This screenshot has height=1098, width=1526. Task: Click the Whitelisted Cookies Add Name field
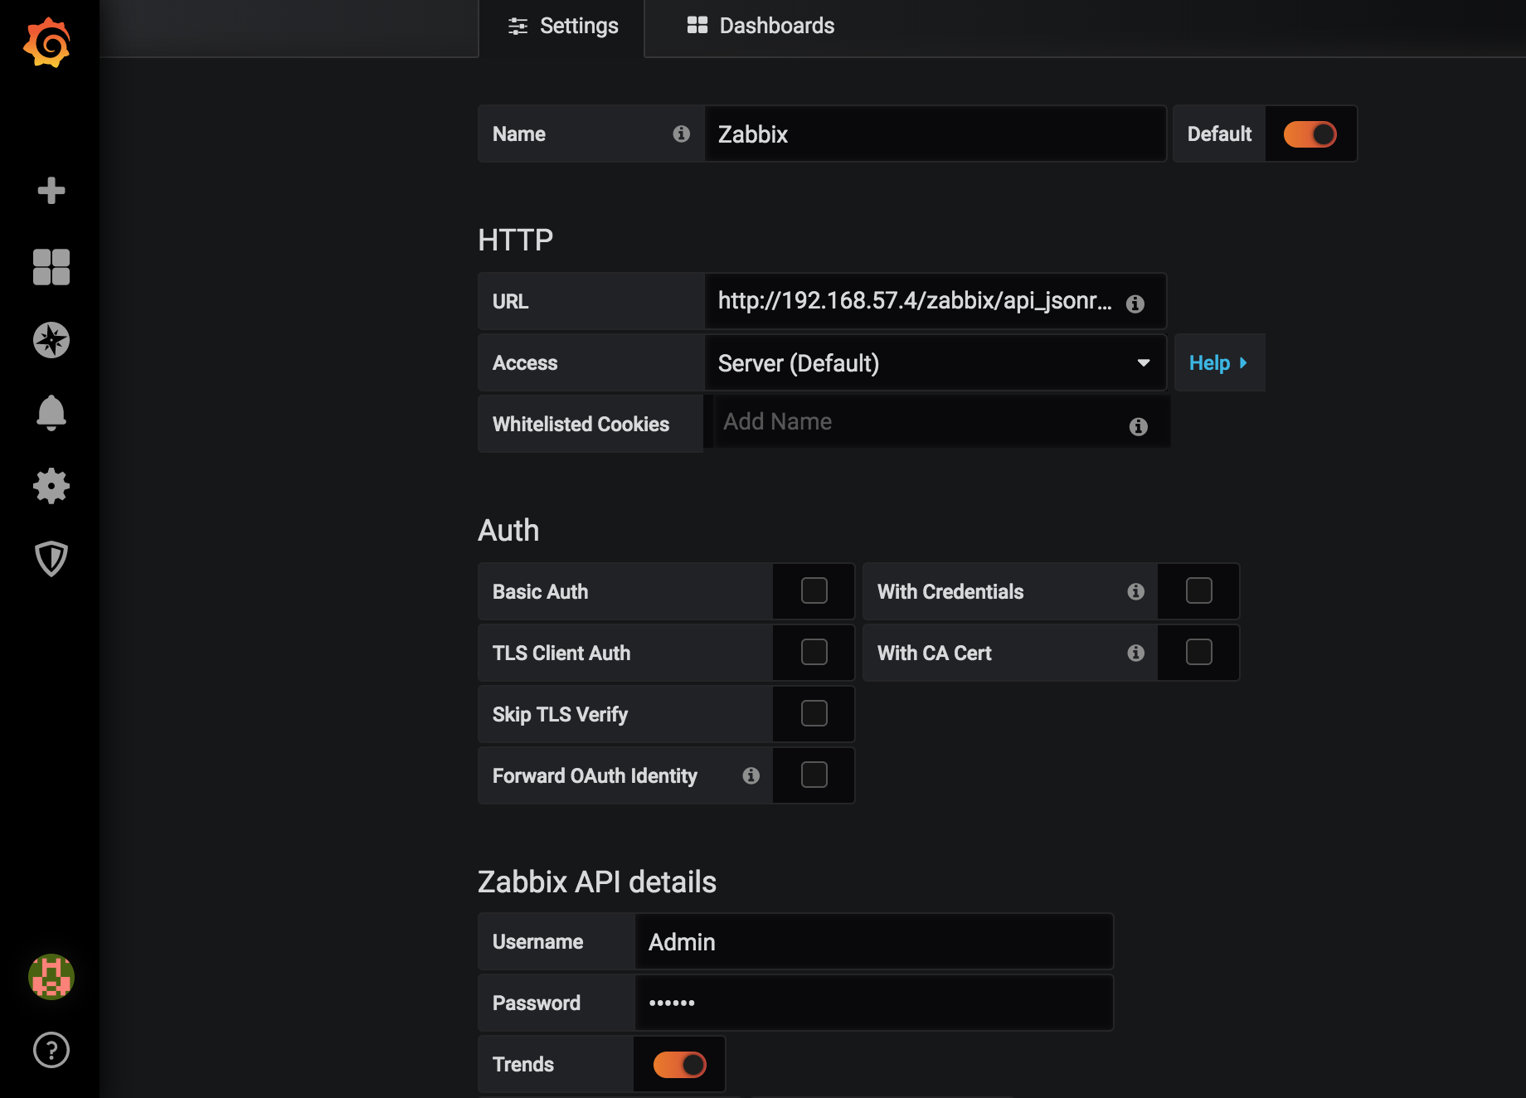(x=941, y=423)
